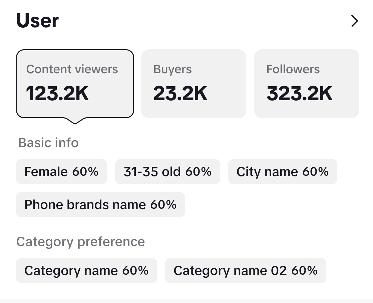Image resolution: width=373 pixels, height=303 pixels.
Task: Tap the Category name 60% chip
Action: tap(86, 270)
